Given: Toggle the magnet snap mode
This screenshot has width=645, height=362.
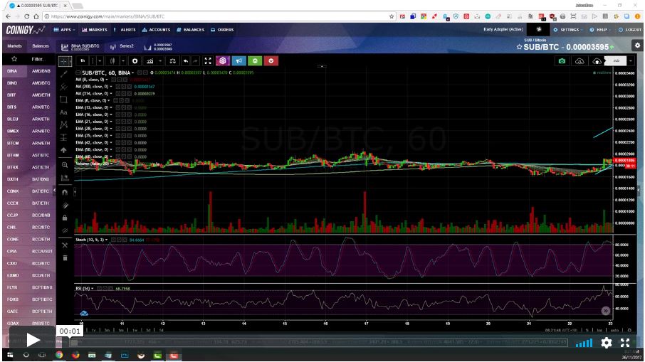Looking at the screenshot, I should coord(65,192).
